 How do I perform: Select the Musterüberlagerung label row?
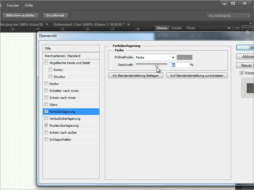point(64,125)
